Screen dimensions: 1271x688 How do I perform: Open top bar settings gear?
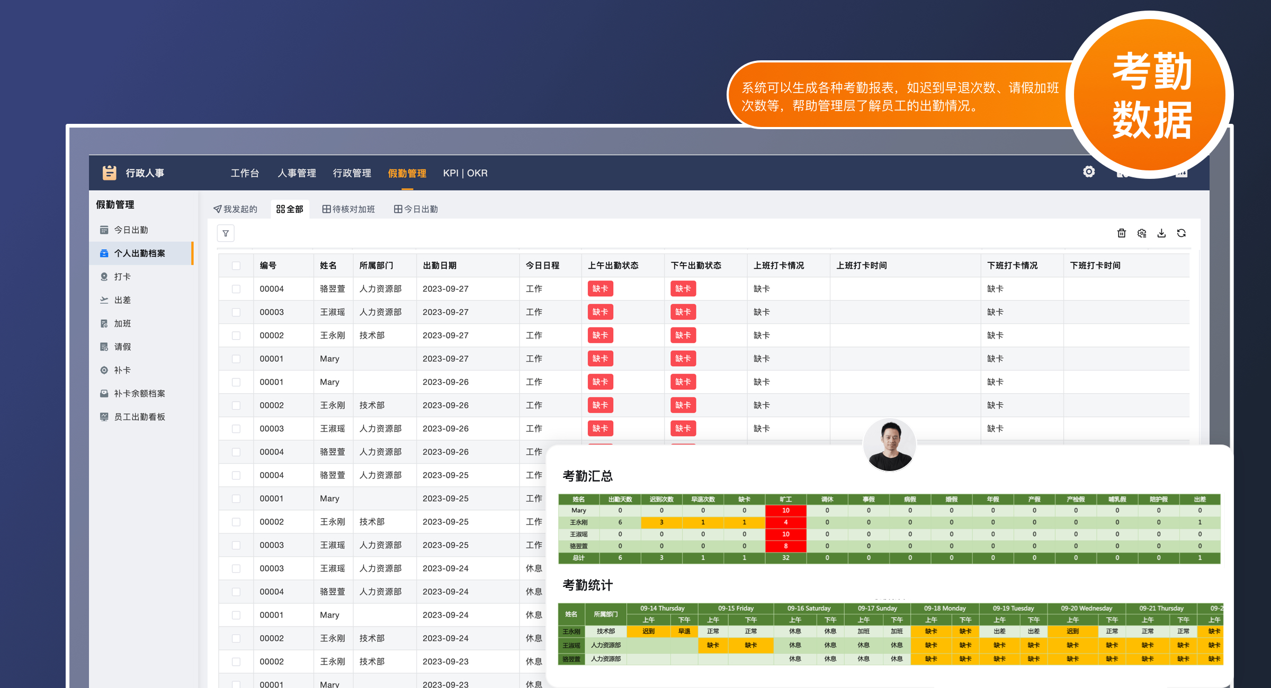click(1088, 172)
